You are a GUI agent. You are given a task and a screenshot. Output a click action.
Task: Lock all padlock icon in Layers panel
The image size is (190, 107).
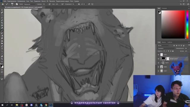[173, 51]
